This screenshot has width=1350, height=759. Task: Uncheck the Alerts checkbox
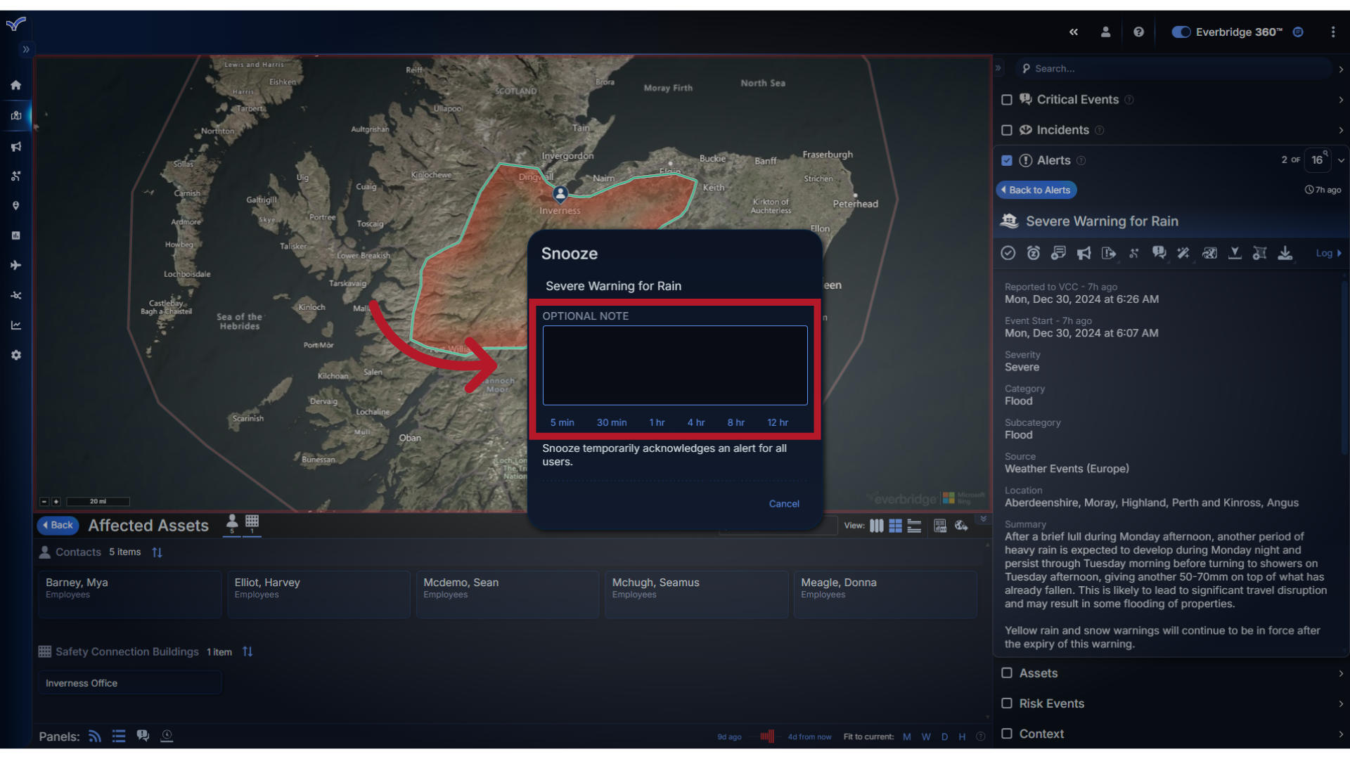point(1006,160)
